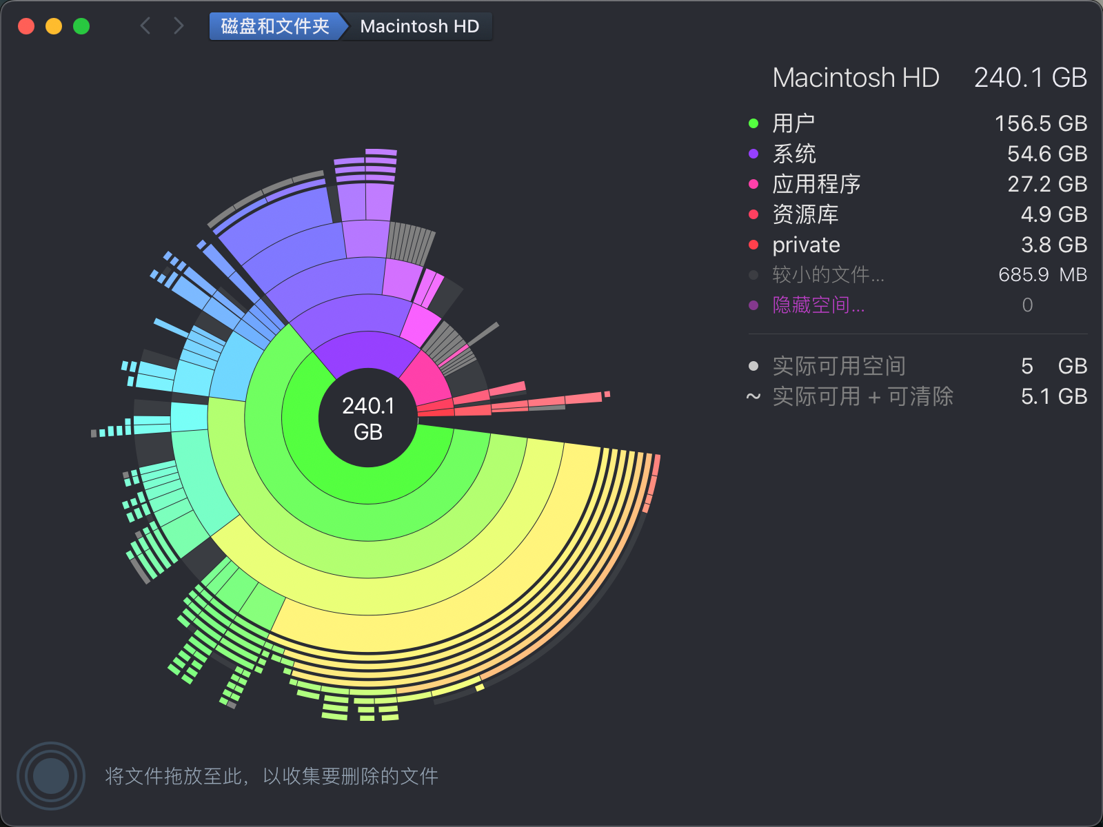Select the 资源库 list entry
This screenshot has height=827, width=1103.
(x=805, y=214)
